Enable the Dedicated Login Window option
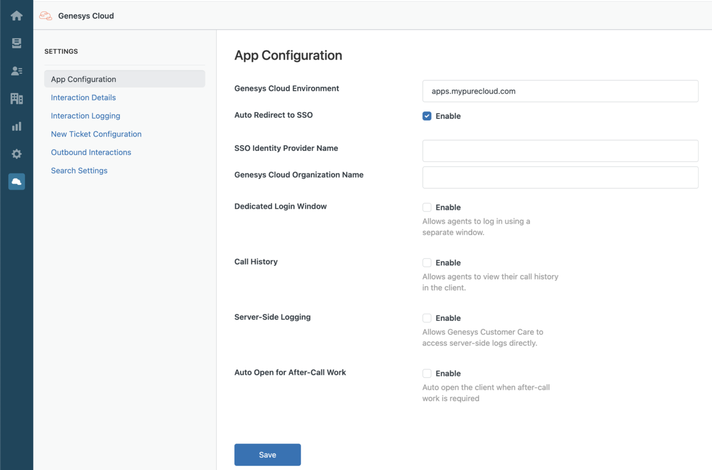The height and width of the screenshot is (470, 712). coord(427,207)
